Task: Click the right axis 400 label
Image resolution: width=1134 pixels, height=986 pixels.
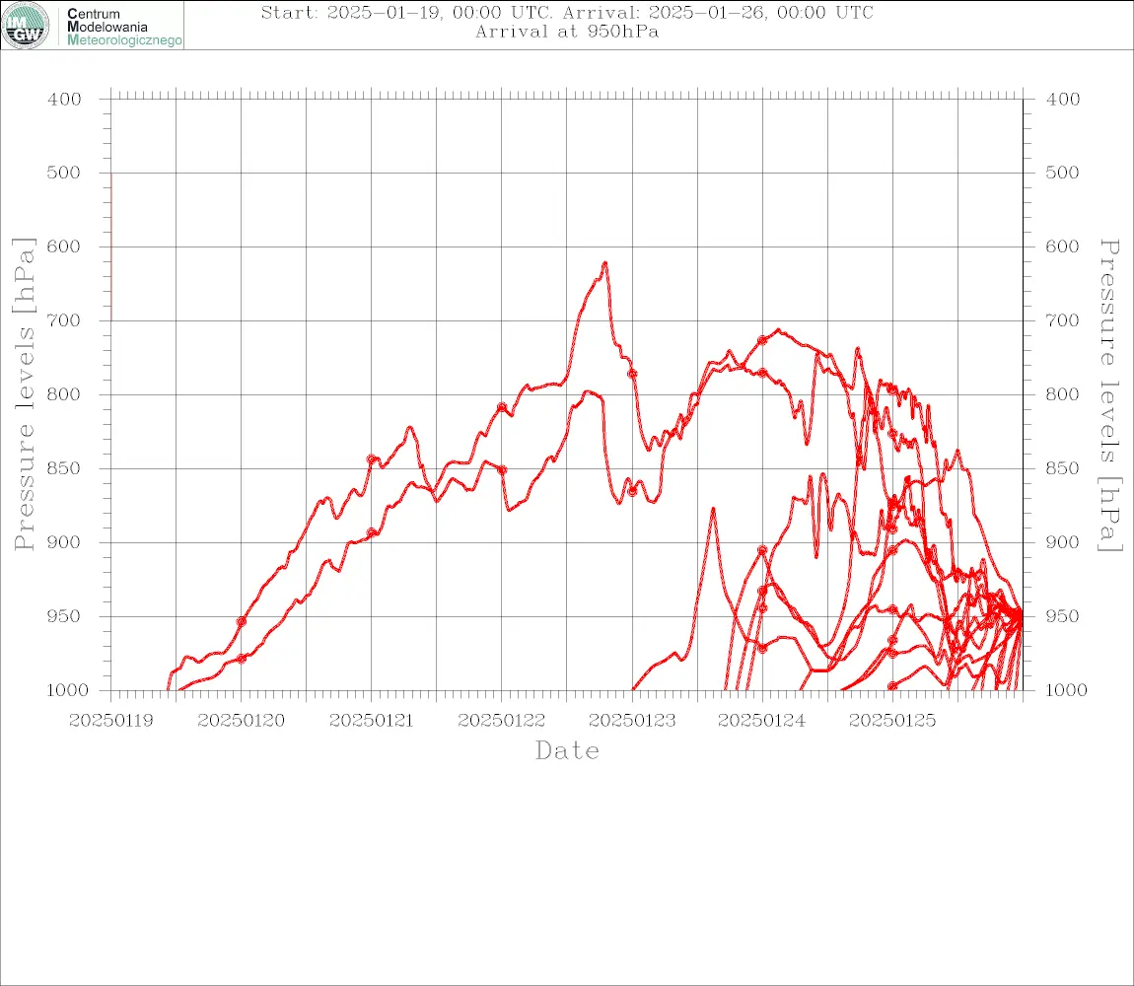Action: pyautogui.click(x=1062, y=100)
